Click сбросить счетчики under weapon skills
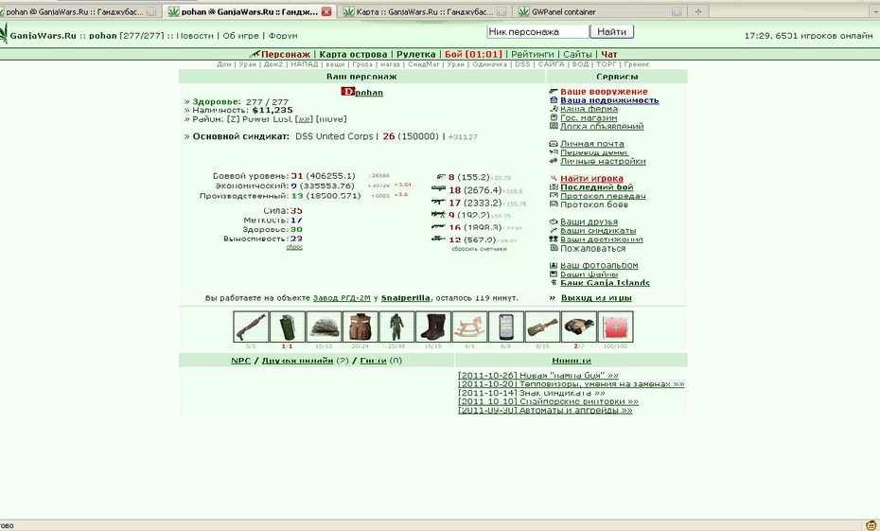 pos(479,249)
